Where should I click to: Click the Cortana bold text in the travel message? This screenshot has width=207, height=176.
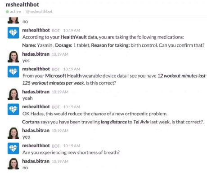point(31,122)
